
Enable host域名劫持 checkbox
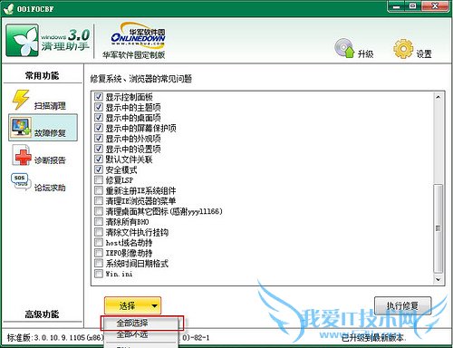point(99,242)
